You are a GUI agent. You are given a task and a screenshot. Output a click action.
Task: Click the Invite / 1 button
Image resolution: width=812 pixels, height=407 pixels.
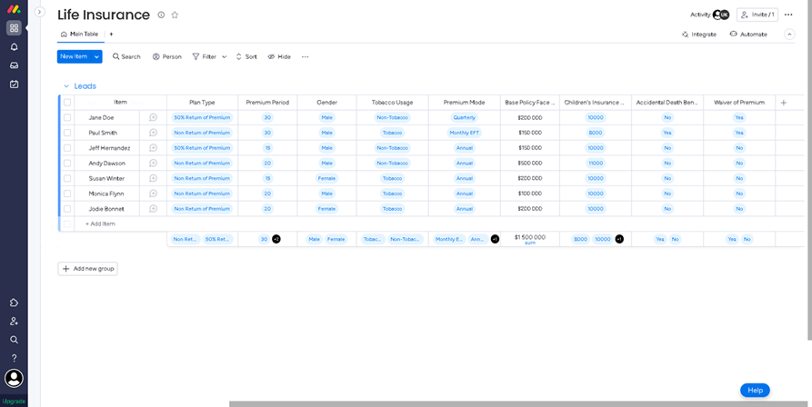tap(757, 15)
